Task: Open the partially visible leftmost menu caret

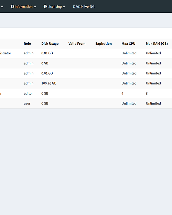Action: (x=2, y=7)
